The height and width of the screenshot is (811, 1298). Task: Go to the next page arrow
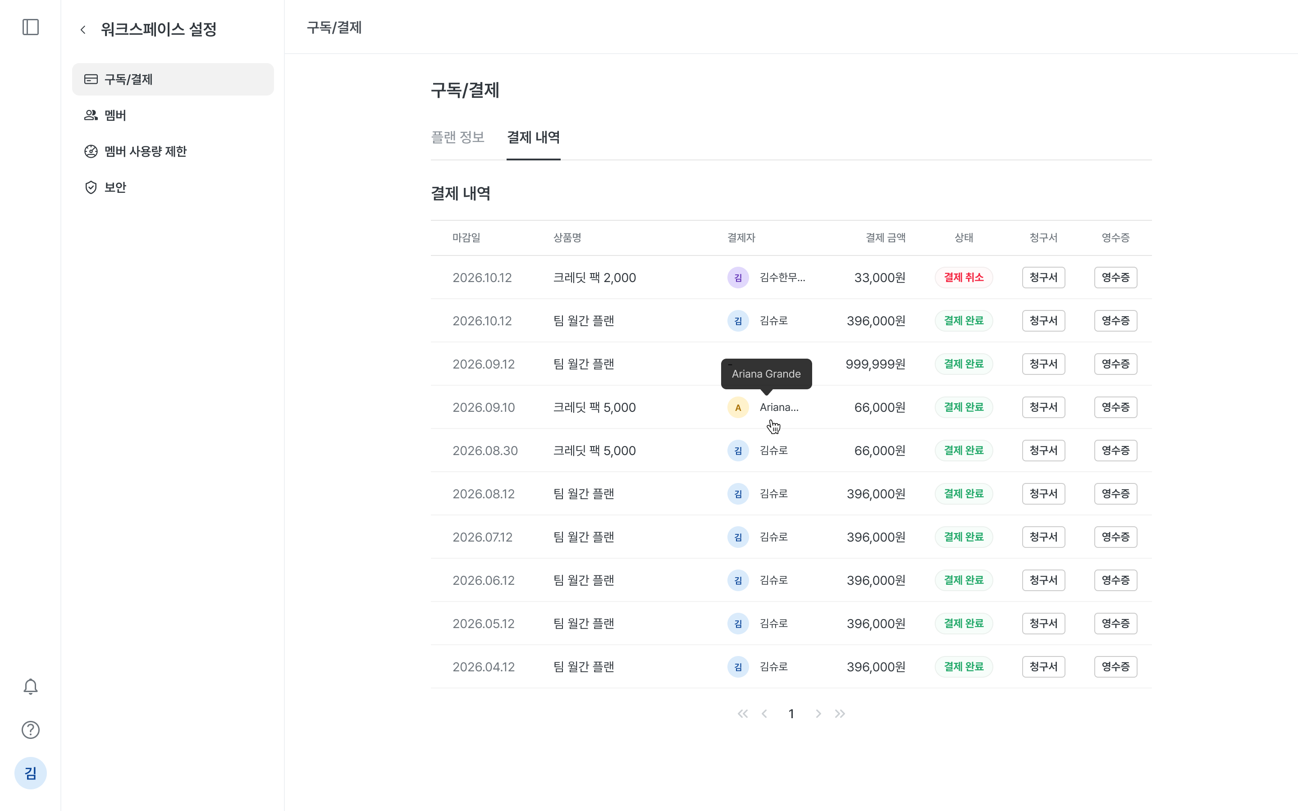tap(818, 714)
